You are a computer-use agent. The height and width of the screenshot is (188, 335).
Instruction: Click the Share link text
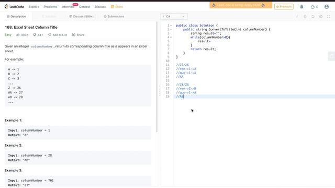[80, 35]
